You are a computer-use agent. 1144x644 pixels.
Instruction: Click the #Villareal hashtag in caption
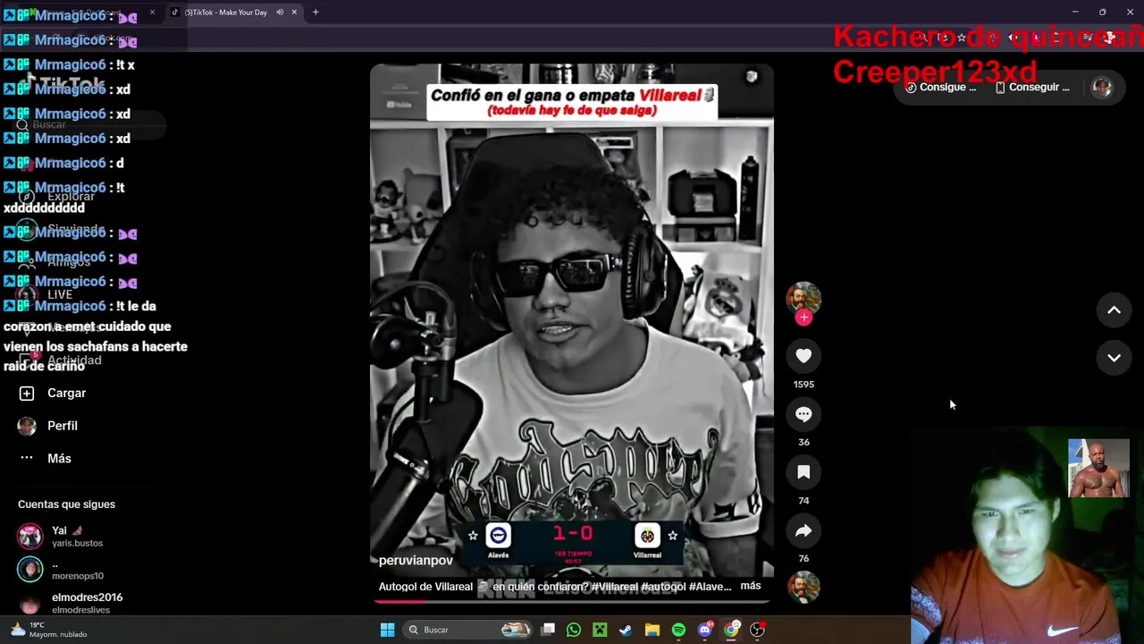[x=614, y=587]
